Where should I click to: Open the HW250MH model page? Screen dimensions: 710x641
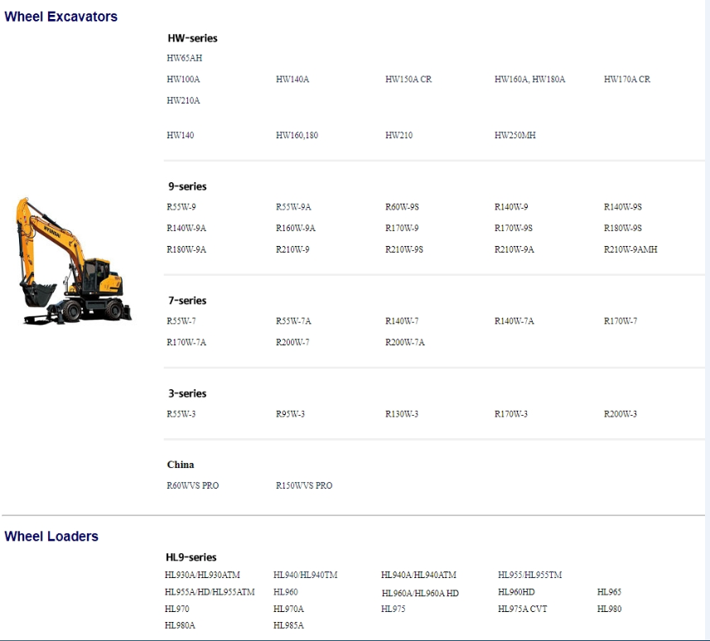click(514, 134)
